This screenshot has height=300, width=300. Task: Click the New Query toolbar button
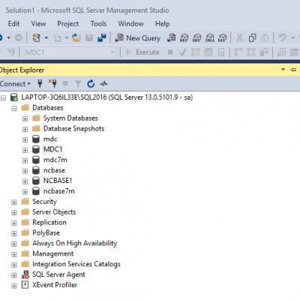click(x=138, y=38)
